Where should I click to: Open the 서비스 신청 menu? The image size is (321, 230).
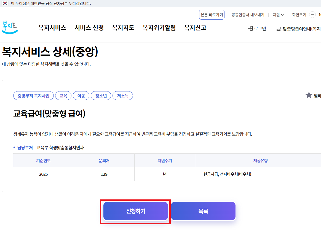[x=89, y=28]
